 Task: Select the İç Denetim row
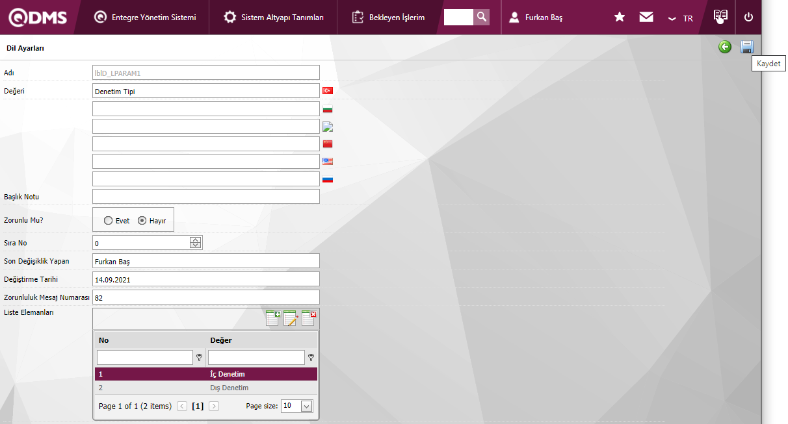click(206, 374)
